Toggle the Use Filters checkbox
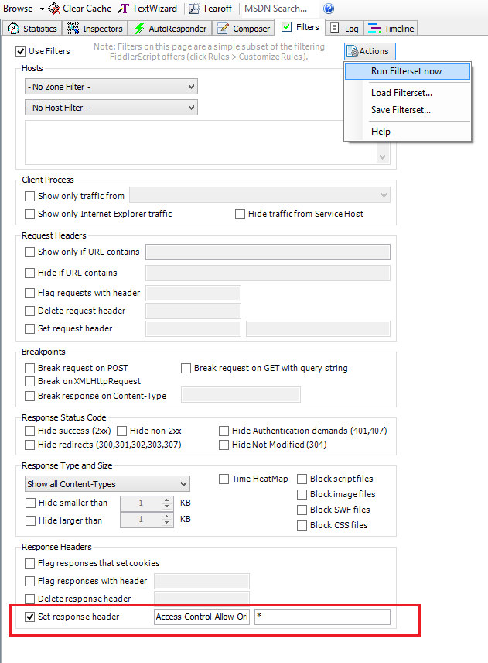Screen dimensions: 488x663 (20, 52)
